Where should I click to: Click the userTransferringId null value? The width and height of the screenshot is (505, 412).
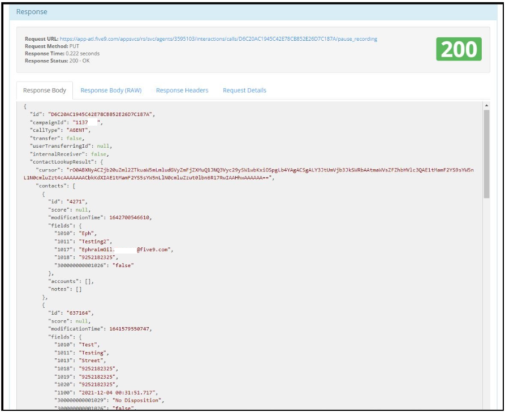103,146
